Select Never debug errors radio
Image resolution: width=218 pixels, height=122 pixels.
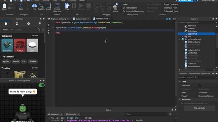[121, 4]
